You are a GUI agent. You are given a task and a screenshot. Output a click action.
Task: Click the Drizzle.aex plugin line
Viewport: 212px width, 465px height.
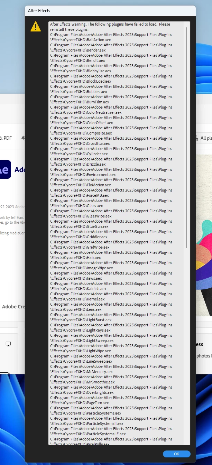click(x=78, y=164)
